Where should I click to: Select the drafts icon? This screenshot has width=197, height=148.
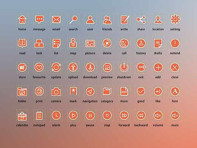pos(158,43)
